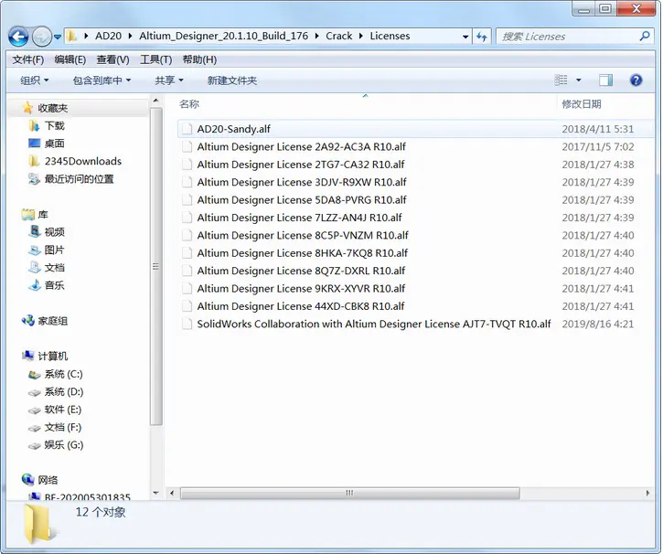Open the address bar history dropdown
The height and width of the screenshot is (554, 663).
tap(465, 37)
